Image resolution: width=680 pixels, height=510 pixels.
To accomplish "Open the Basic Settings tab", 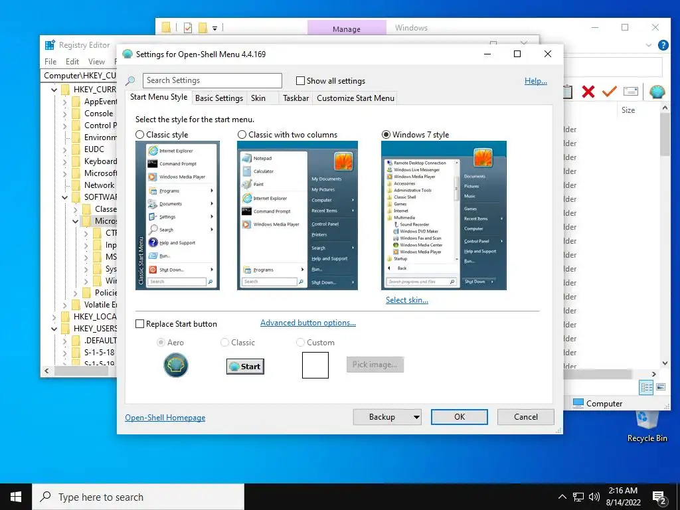I will pyautogui.click(x=219, y=98).
